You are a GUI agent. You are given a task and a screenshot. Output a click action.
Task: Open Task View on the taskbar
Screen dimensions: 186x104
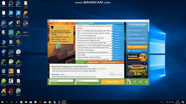12,102
